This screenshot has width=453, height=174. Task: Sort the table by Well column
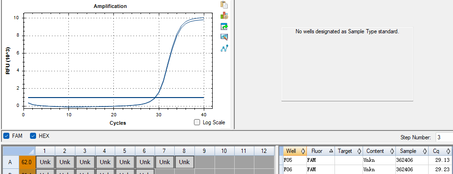[295, 151]
